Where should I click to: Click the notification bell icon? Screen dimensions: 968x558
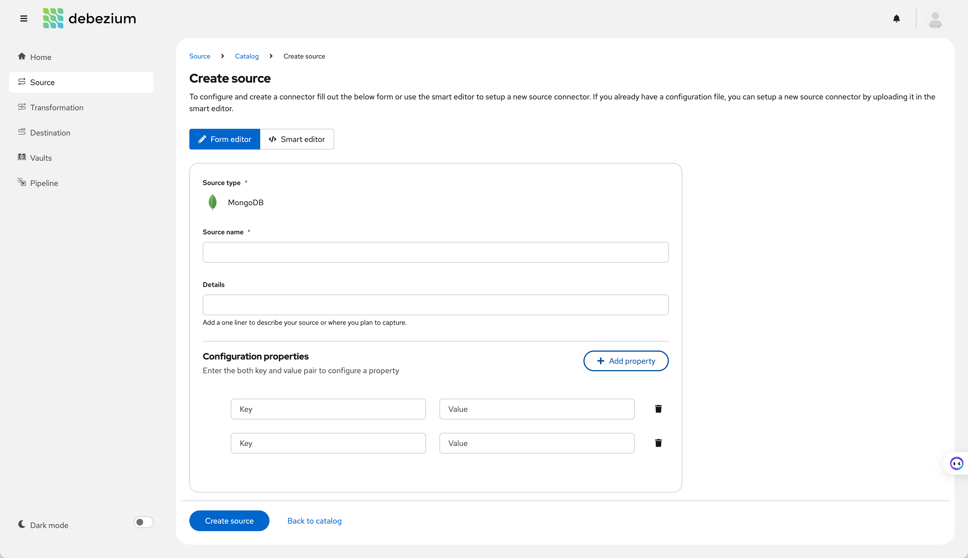coord(897,18)
